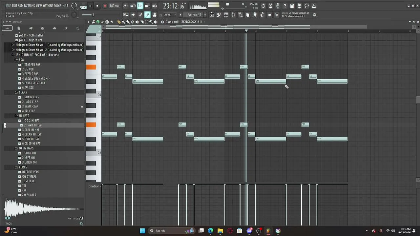Click the audio editor scissors icon
Screen dimensions: 420x236
click(x=271, y=6)
